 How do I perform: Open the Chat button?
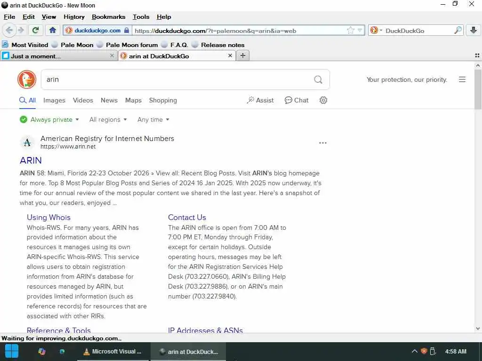pos(297,101)
